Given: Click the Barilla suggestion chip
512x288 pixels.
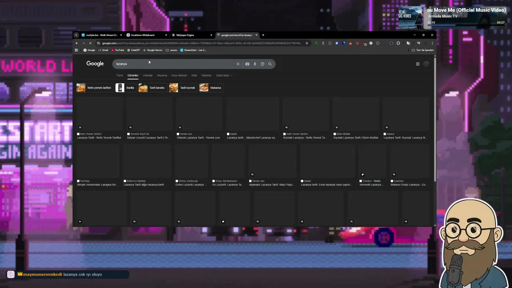Looking at the screenshot, I should click(x=126, y=88).
